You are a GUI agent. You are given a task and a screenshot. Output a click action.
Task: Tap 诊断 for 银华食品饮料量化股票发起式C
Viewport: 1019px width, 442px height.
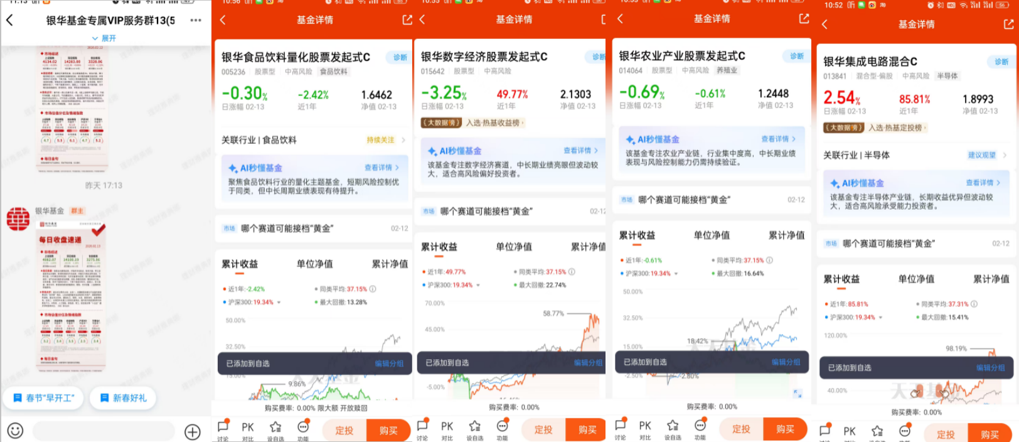pyautogui.click(x=399, y=57)
